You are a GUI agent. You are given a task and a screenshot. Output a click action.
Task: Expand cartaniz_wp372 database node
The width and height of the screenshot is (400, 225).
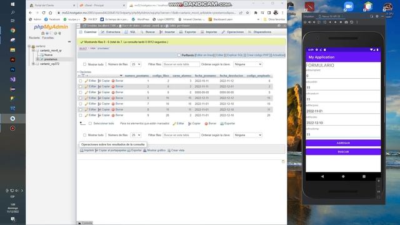point(33,64)
